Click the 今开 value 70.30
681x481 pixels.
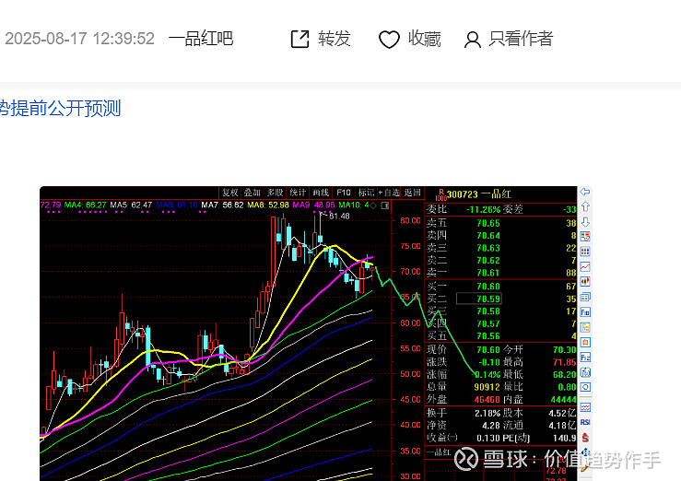point(564,350)
